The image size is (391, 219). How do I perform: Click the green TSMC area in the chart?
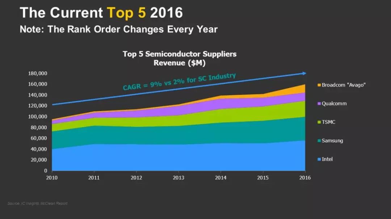pos(178,121)
